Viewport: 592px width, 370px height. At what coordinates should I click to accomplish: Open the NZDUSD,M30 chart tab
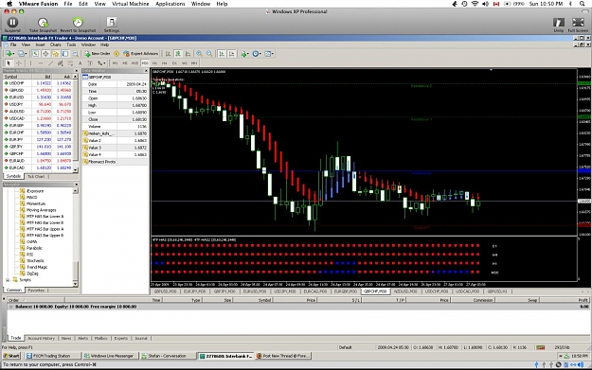(406, 291)
